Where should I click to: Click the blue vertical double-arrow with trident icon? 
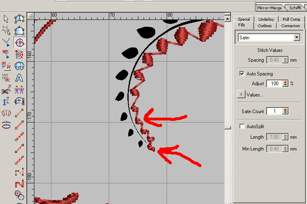(6, 101)
